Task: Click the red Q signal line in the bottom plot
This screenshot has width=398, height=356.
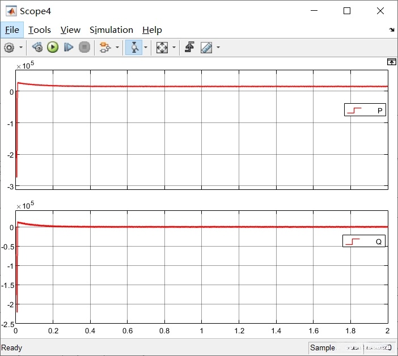Action: click(202, 227)
